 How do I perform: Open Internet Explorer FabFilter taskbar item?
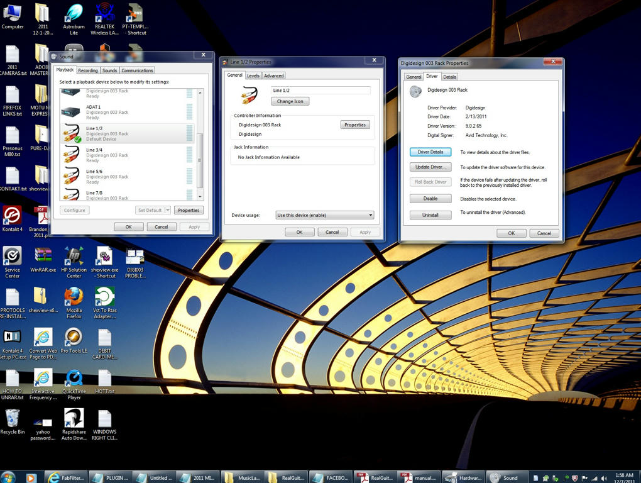click(66, 478)
